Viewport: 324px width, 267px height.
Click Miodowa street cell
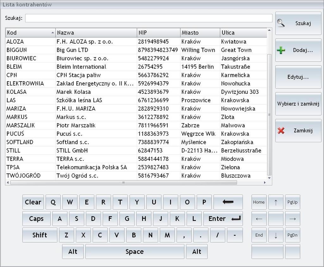coord(243,159)
